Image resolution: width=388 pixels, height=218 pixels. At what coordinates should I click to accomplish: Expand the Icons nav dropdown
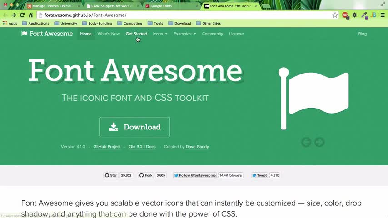(160, 34)
